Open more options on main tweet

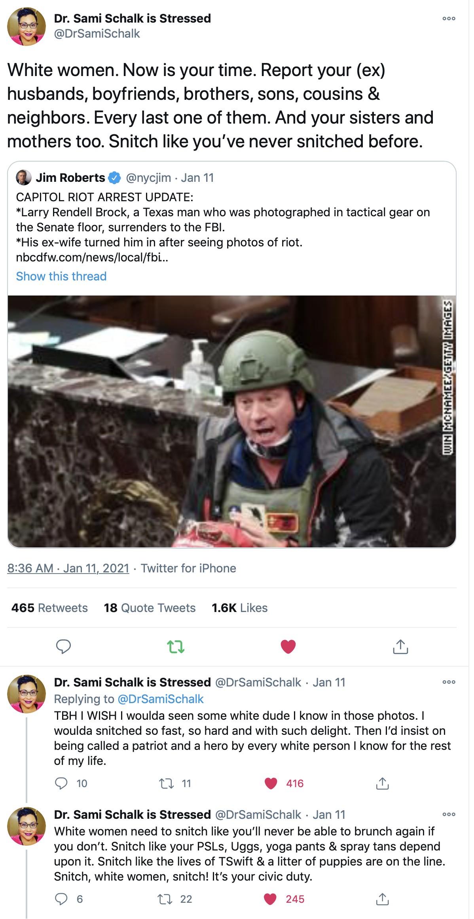(449, 19)
